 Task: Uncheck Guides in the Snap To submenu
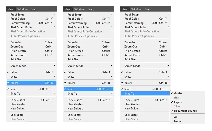(x=178, y=93)
